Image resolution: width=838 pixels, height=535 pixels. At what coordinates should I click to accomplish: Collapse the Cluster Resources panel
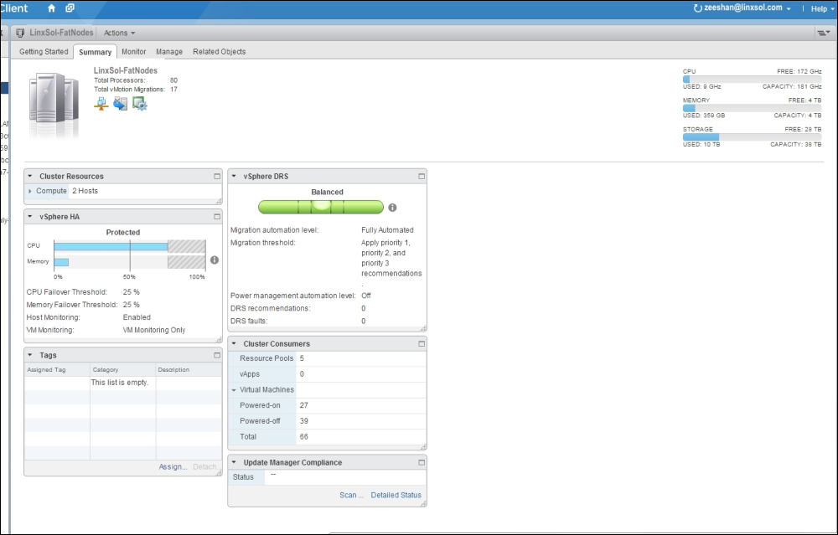point(30,176)
